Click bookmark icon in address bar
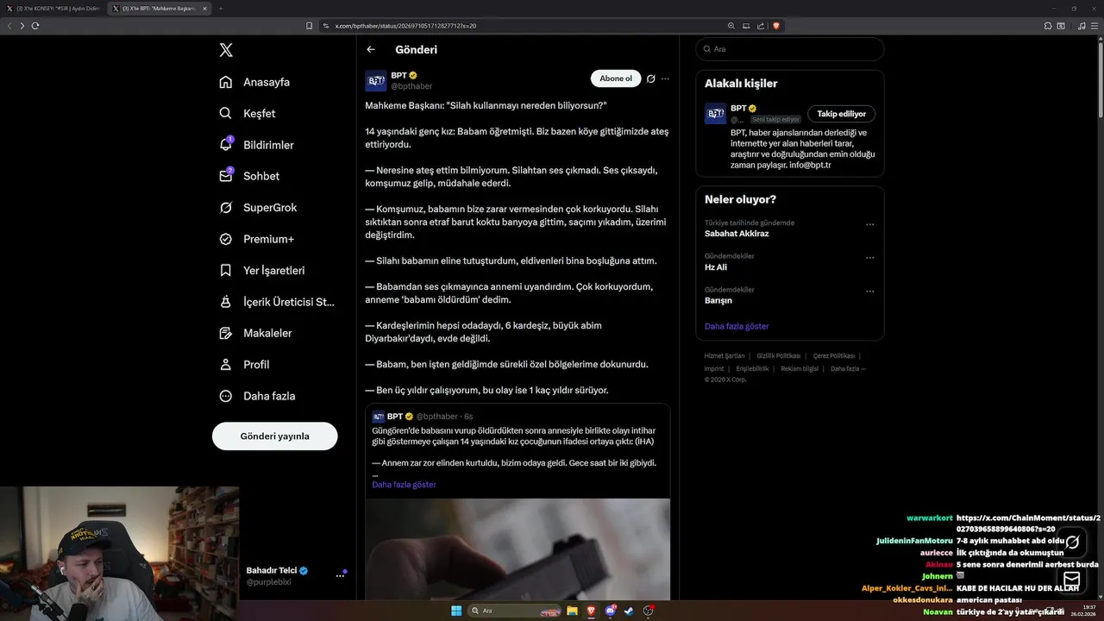The height and width of the screenshot is (621, 1104). (x=309, y=26)
